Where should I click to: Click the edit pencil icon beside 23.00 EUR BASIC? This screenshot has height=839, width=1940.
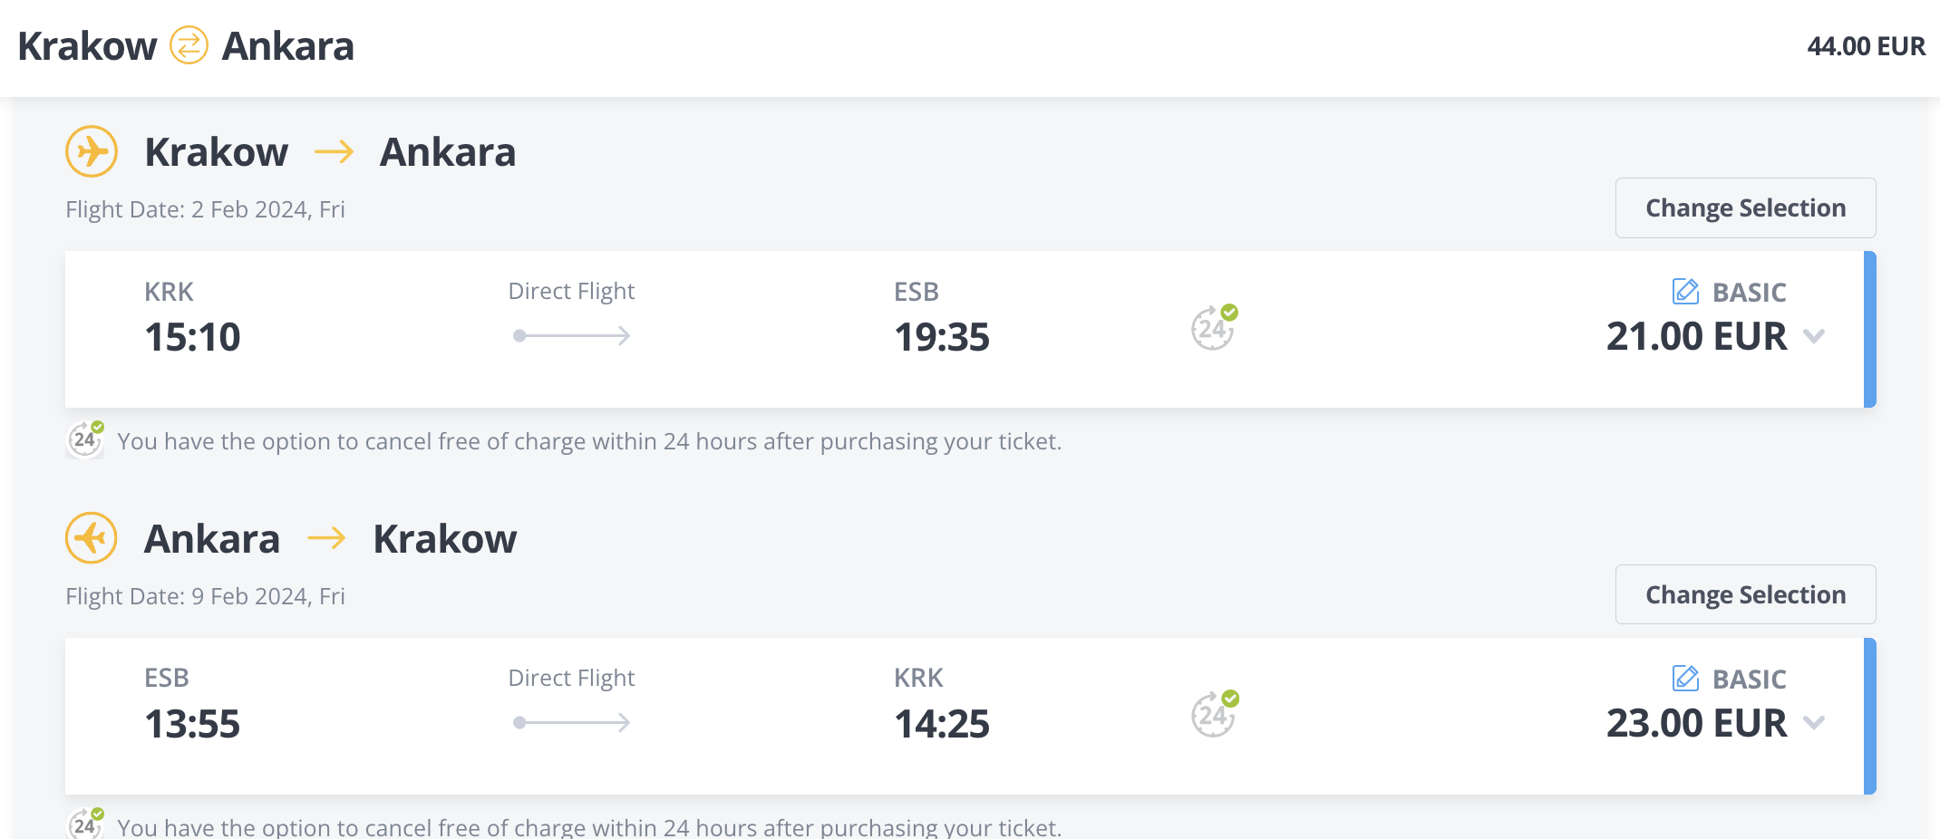point(1684,679)
